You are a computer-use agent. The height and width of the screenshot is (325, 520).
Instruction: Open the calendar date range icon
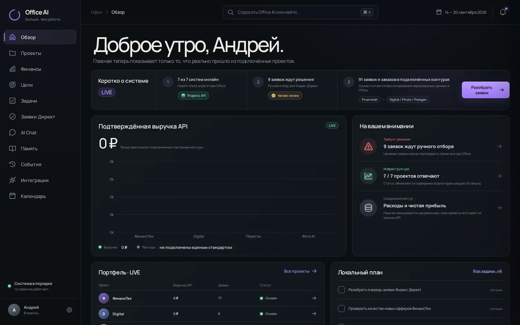click(x=439, y=12)
